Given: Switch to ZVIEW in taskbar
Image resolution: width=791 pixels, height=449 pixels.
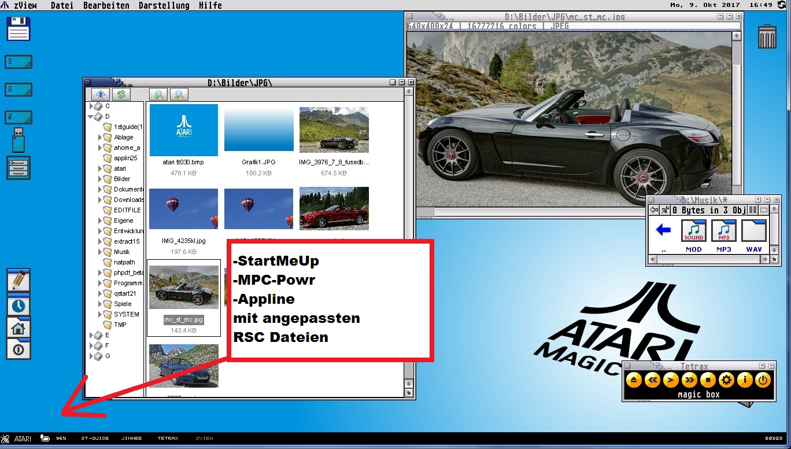Looking at the screenshot, I should [204, 439].
